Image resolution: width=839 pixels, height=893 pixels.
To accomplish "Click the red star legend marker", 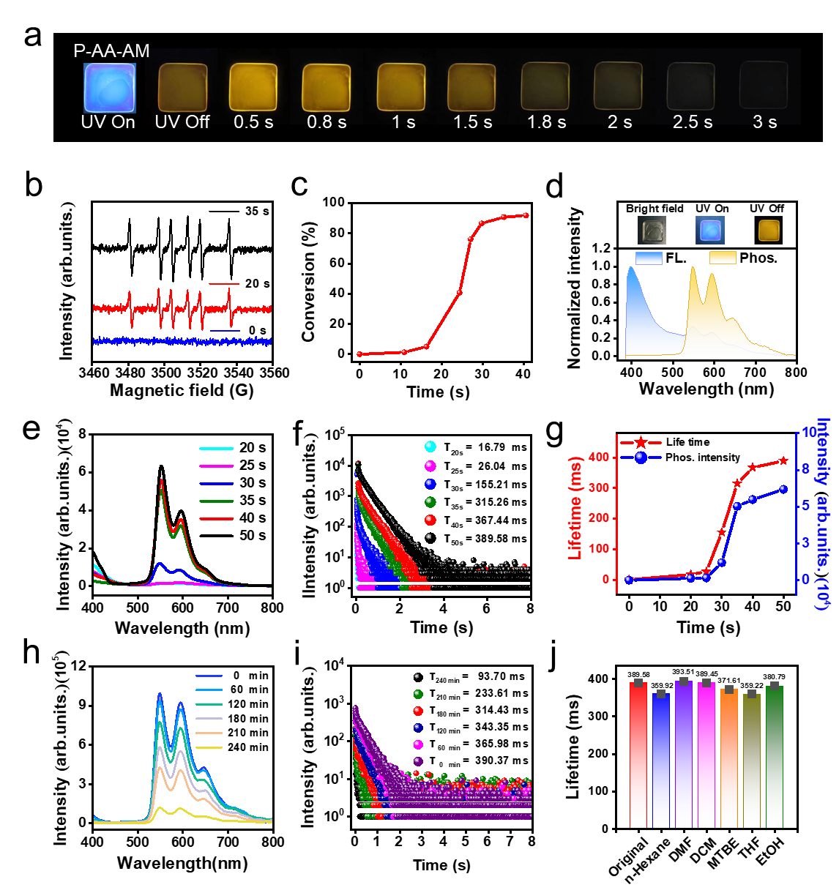I will [641, 443].
